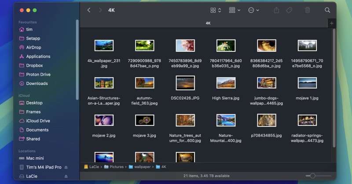Add a new tab with plus button
This screenshot has height=184, width=352.
[332, 23]
